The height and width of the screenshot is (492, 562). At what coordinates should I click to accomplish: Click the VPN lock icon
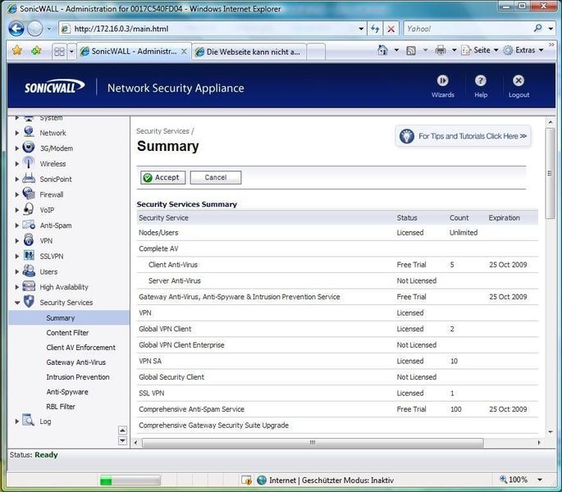[x=29, y=240]
